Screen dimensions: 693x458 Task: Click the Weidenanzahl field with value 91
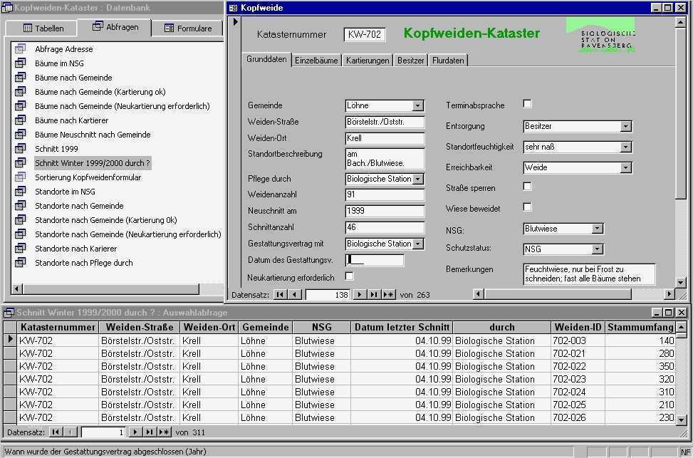click(x=385, y=194)
